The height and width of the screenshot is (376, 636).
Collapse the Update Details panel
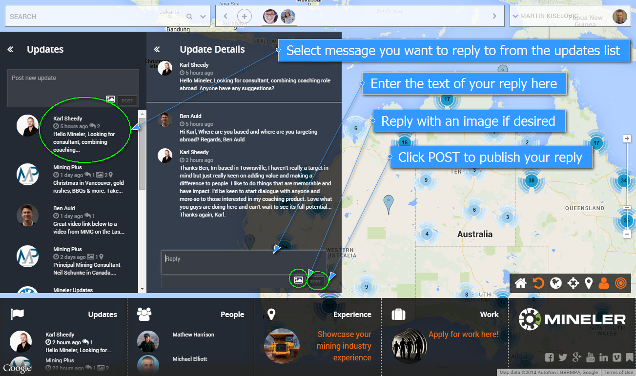(157, 49)
